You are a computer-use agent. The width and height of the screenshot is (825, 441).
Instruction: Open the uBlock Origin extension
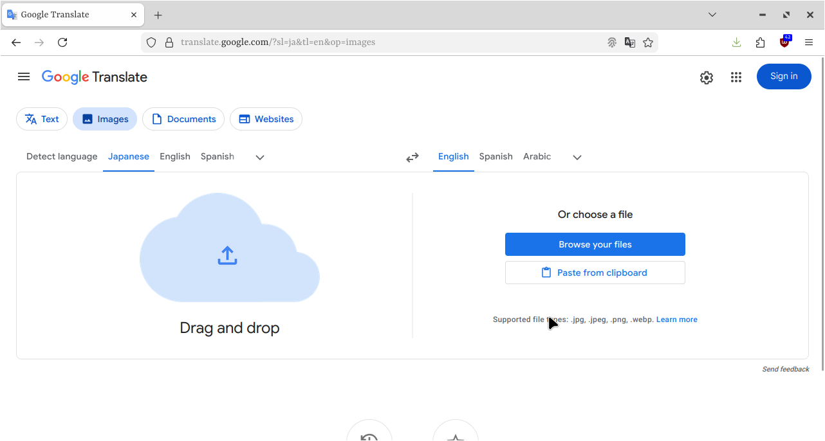[x=785, y=42]
